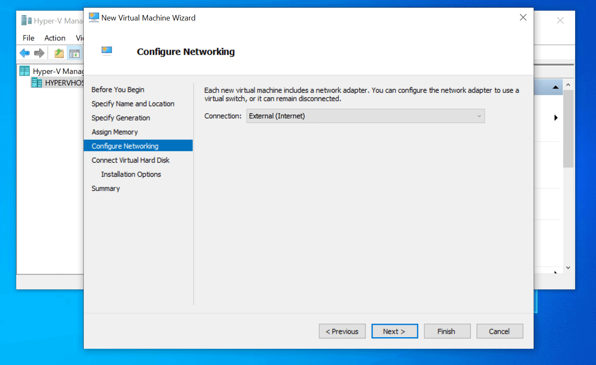
Task: Go back using the Previous button
Action: tap(342, 331)
